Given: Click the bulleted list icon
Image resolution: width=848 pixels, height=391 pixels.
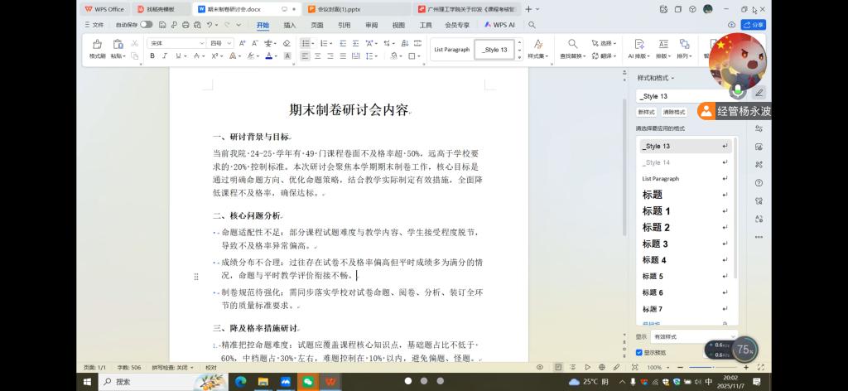Looking at the screenshot, I should pyautogui.click(x=306, y=43).
